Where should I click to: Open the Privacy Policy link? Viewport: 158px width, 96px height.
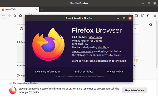115,72
